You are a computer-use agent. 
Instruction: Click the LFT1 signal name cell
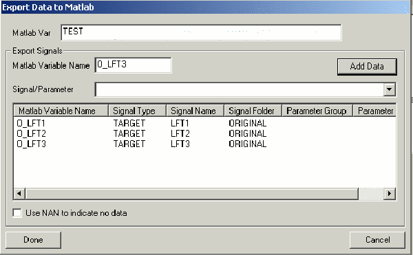pyautogui.click(x=180, y=123)
